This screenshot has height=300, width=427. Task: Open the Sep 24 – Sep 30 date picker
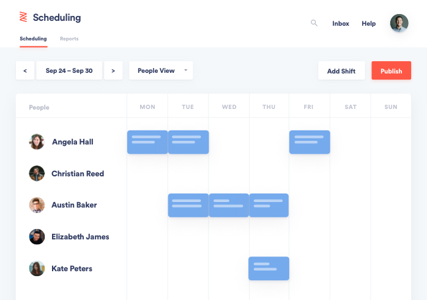point(69,70)
